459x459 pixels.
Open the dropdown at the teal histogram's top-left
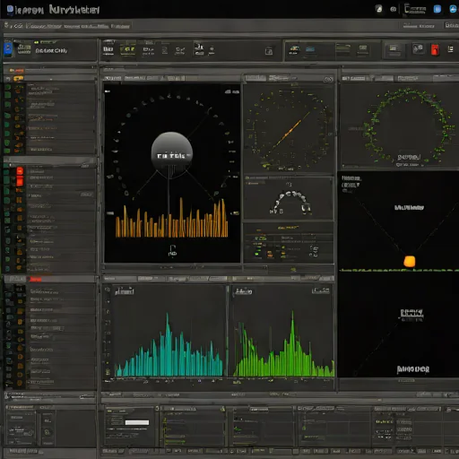[x=125, y=291]
